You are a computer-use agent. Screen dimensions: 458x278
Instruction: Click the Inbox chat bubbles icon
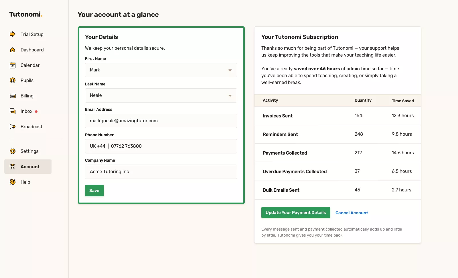point(13,111)
